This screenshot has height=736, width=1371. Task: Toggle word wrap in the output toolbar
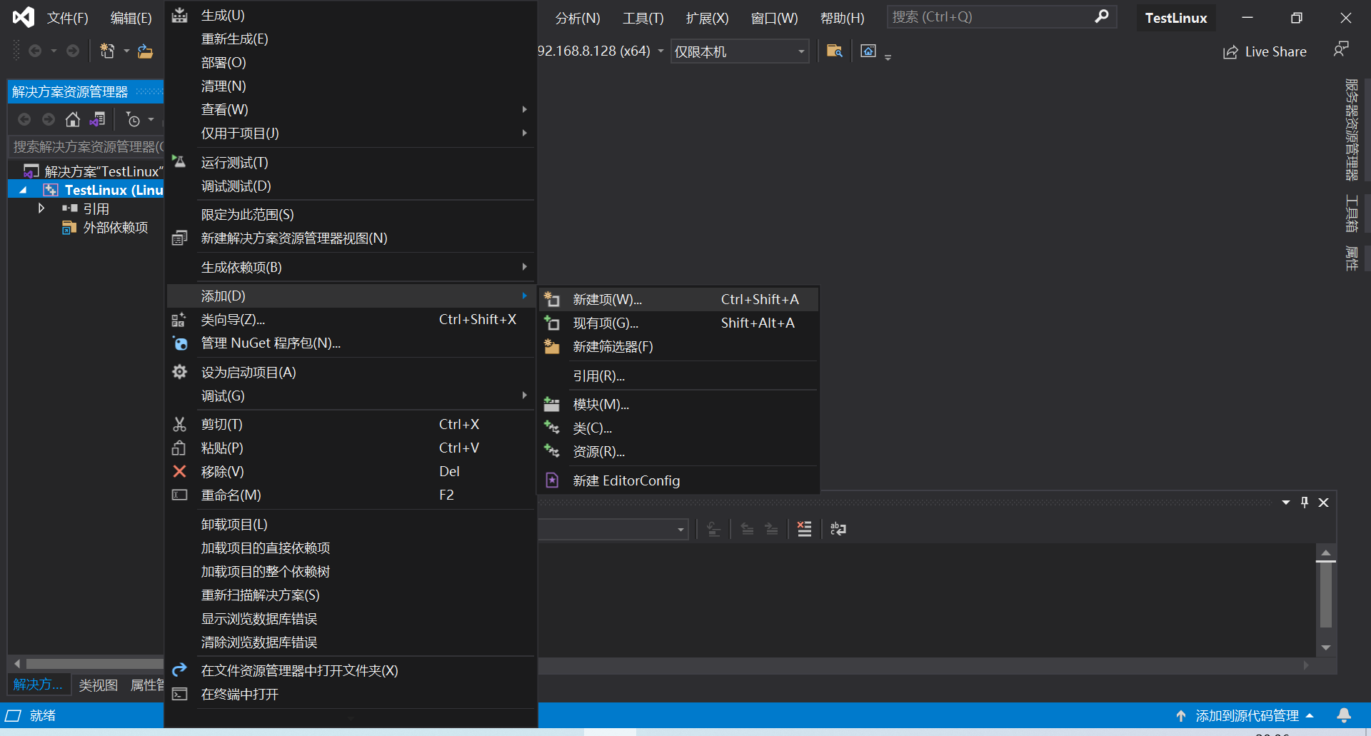pyautogui.click(x=837, y=529)
